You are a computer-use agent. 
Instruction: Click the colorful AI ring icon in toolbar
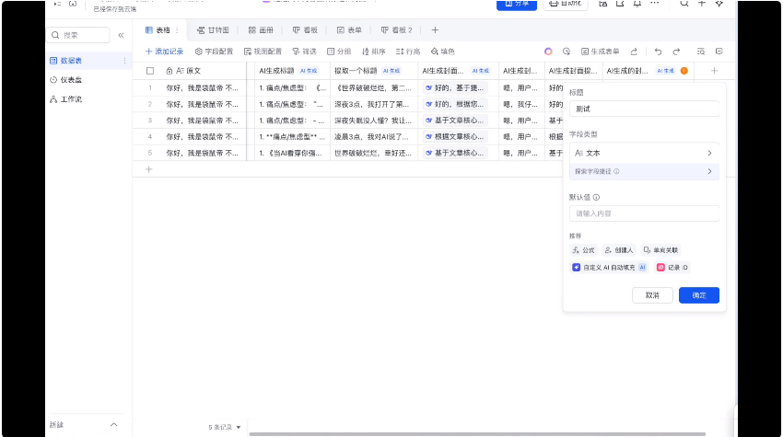coord(548,52)
